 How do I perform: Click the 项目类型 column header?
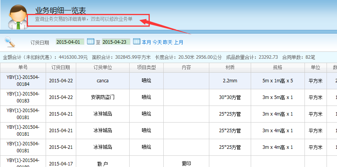146,67
